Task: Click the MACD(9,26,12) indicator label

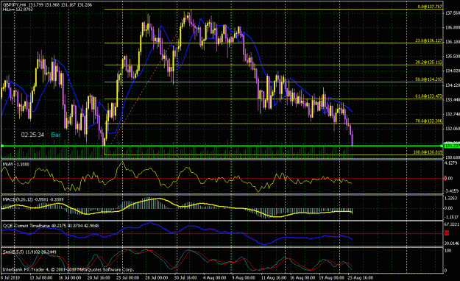Action: point(33,200)
